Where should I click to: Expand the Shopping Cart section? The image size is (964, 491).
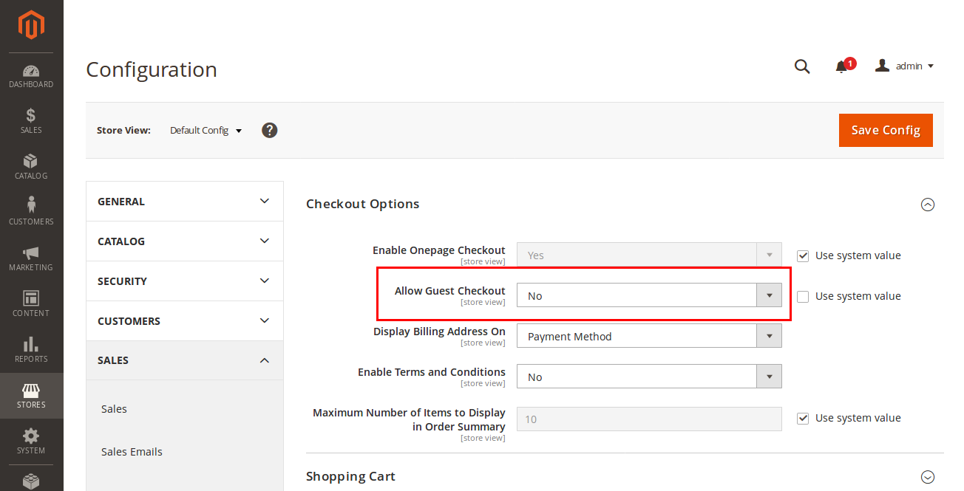coord(928,476)
